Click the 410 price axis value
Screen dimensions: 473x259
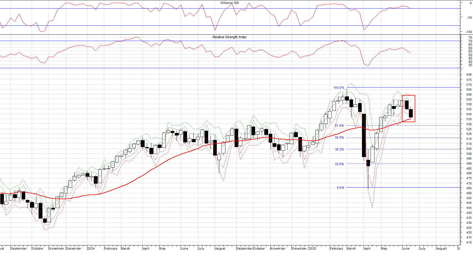point(469,242)
